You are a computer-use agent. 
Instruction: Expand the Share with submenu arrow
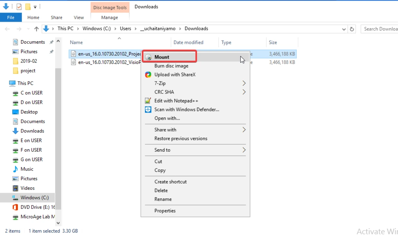[244, 130]
